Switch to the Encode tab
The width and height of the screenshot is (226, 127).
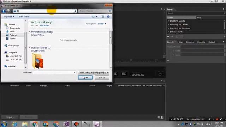170,42
